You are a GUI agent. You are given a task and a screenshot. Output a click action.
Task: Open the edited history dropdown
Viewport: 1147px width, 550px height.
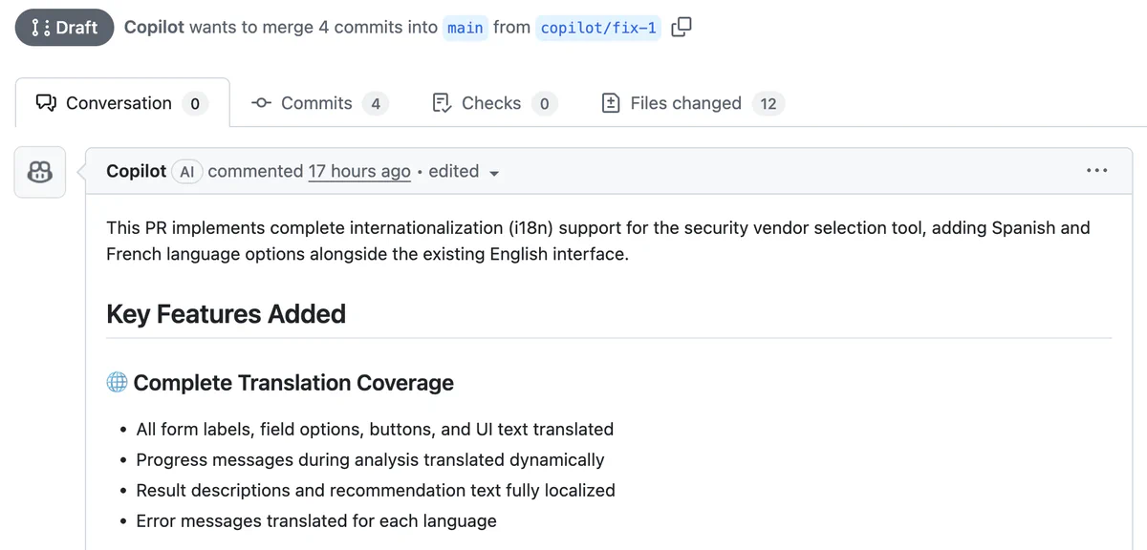point(454,171)
